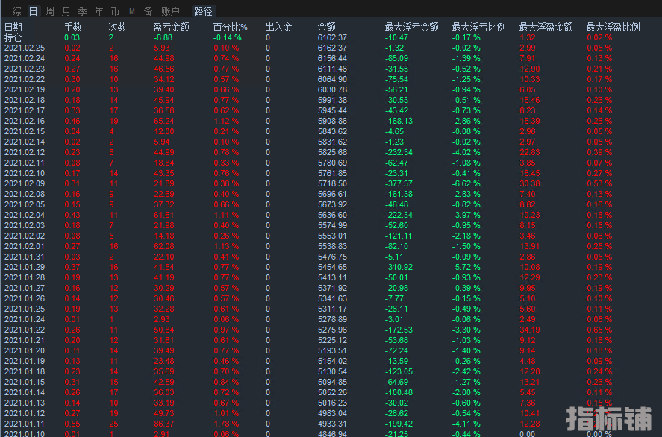This screenshot has height=437, width=662.
Task: Select the 2021.02.24 date row
Action: pos(25,58)
